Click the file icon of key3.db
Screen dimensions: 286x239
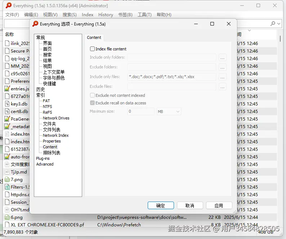point(7,104)
